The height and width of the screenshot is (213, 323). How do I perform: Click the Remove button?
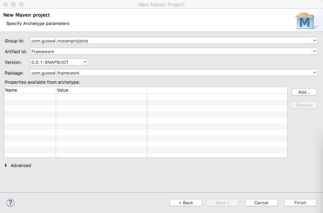pos(304,105)
